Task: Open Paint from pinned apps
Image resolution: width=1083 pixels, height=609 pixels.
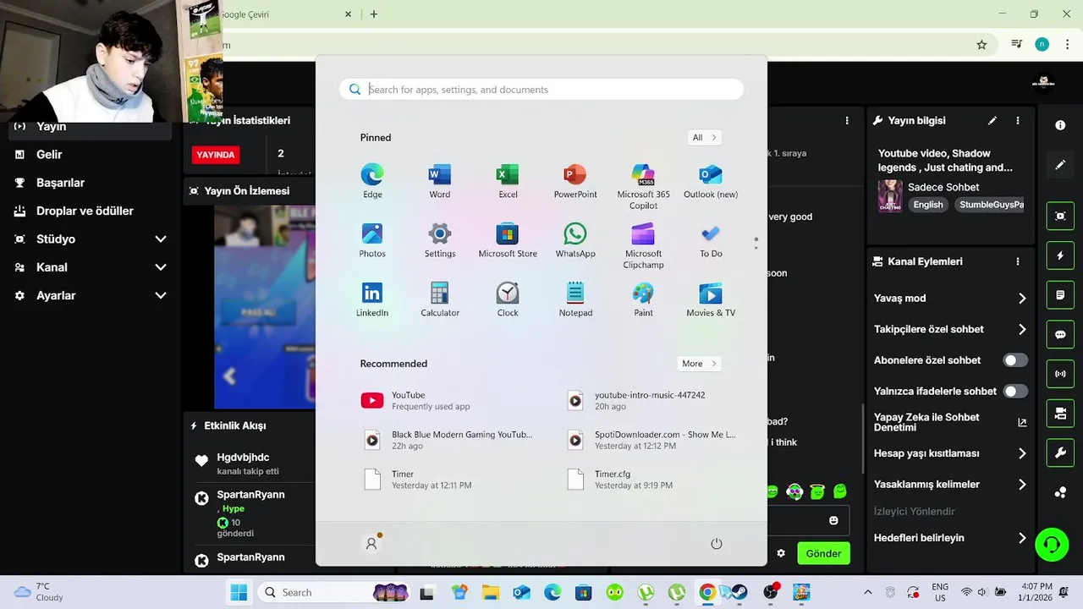Action: point(643,300)
